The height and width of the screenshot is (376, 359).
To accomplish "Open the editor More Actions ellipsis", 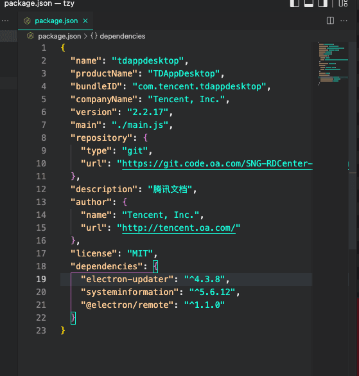I will (x=344, y=21).
